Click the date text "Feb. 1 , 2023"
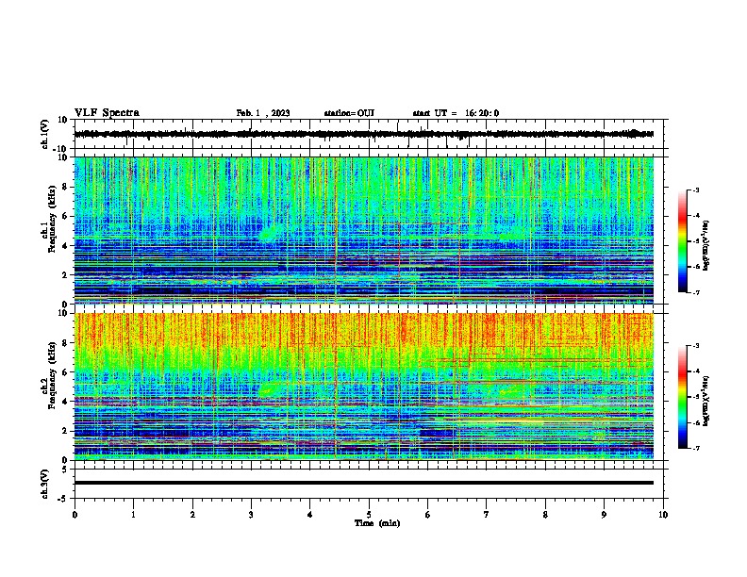This screenshot has width=747, height=577. [x=263, y=113]
